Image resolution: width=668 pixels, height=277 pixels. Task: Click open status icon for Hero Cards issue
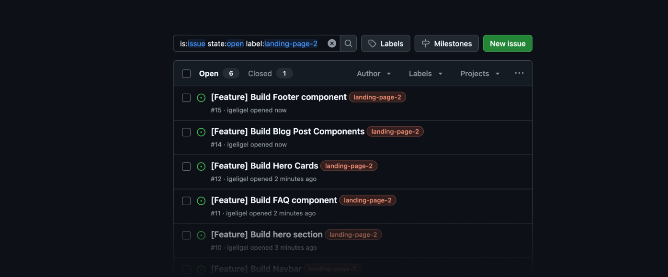pyautogui.click(x=201, y=166)
